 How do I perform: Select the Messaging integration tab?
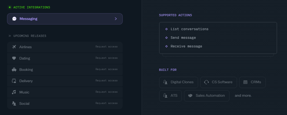(65, 19)
